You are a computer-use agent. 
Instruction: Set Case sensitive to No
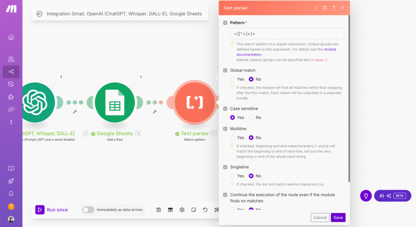[251, 118]
